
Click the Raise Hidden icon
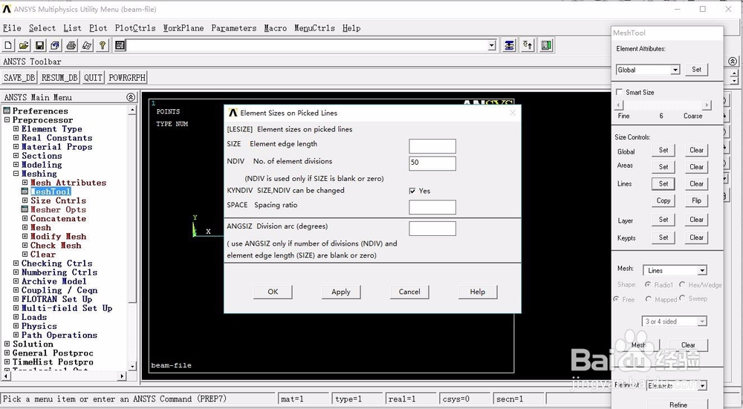pyautogui.click(x=510, y=45)
